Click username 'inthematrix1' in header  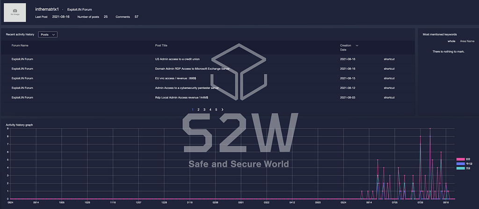pyautogui.click(x=47, y=9)
